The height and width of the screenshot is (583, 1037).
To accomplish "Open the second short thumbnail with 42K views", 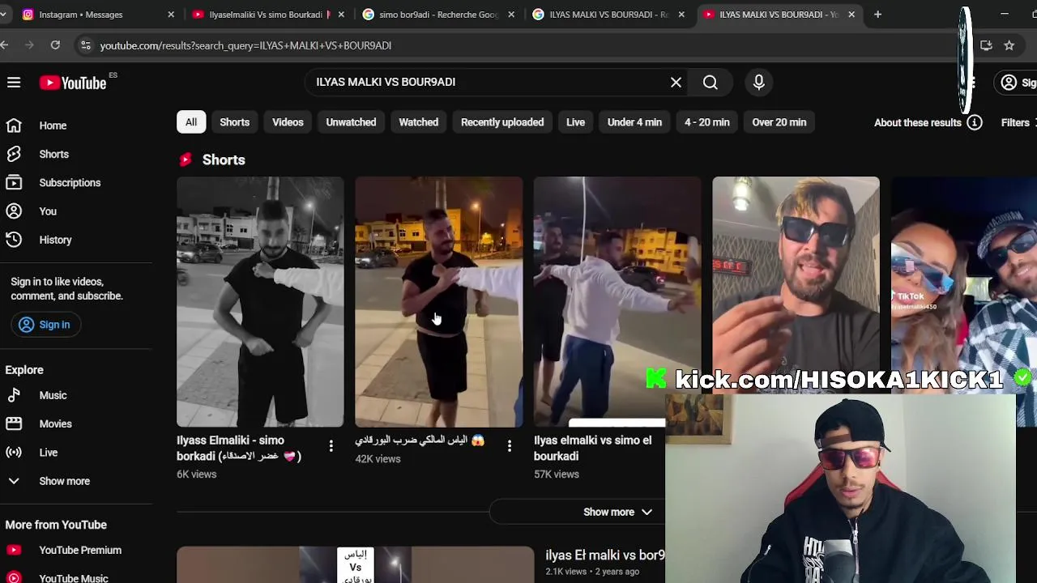I will [x=439, y=301].
